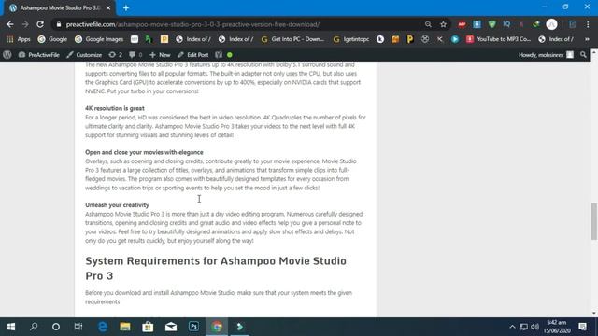This screenshot has height=336, width=598.
Task: Open the Action Center notifications
Action: tap(583, 327)
